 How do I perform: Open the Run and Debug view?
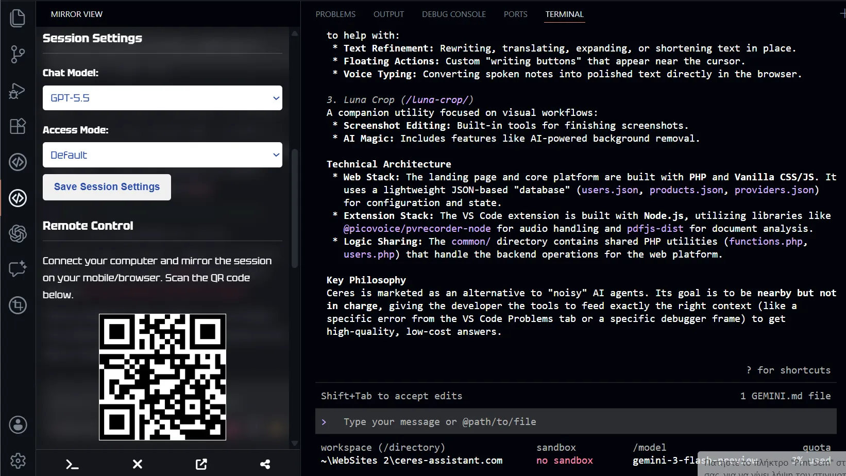click(18, 90)
